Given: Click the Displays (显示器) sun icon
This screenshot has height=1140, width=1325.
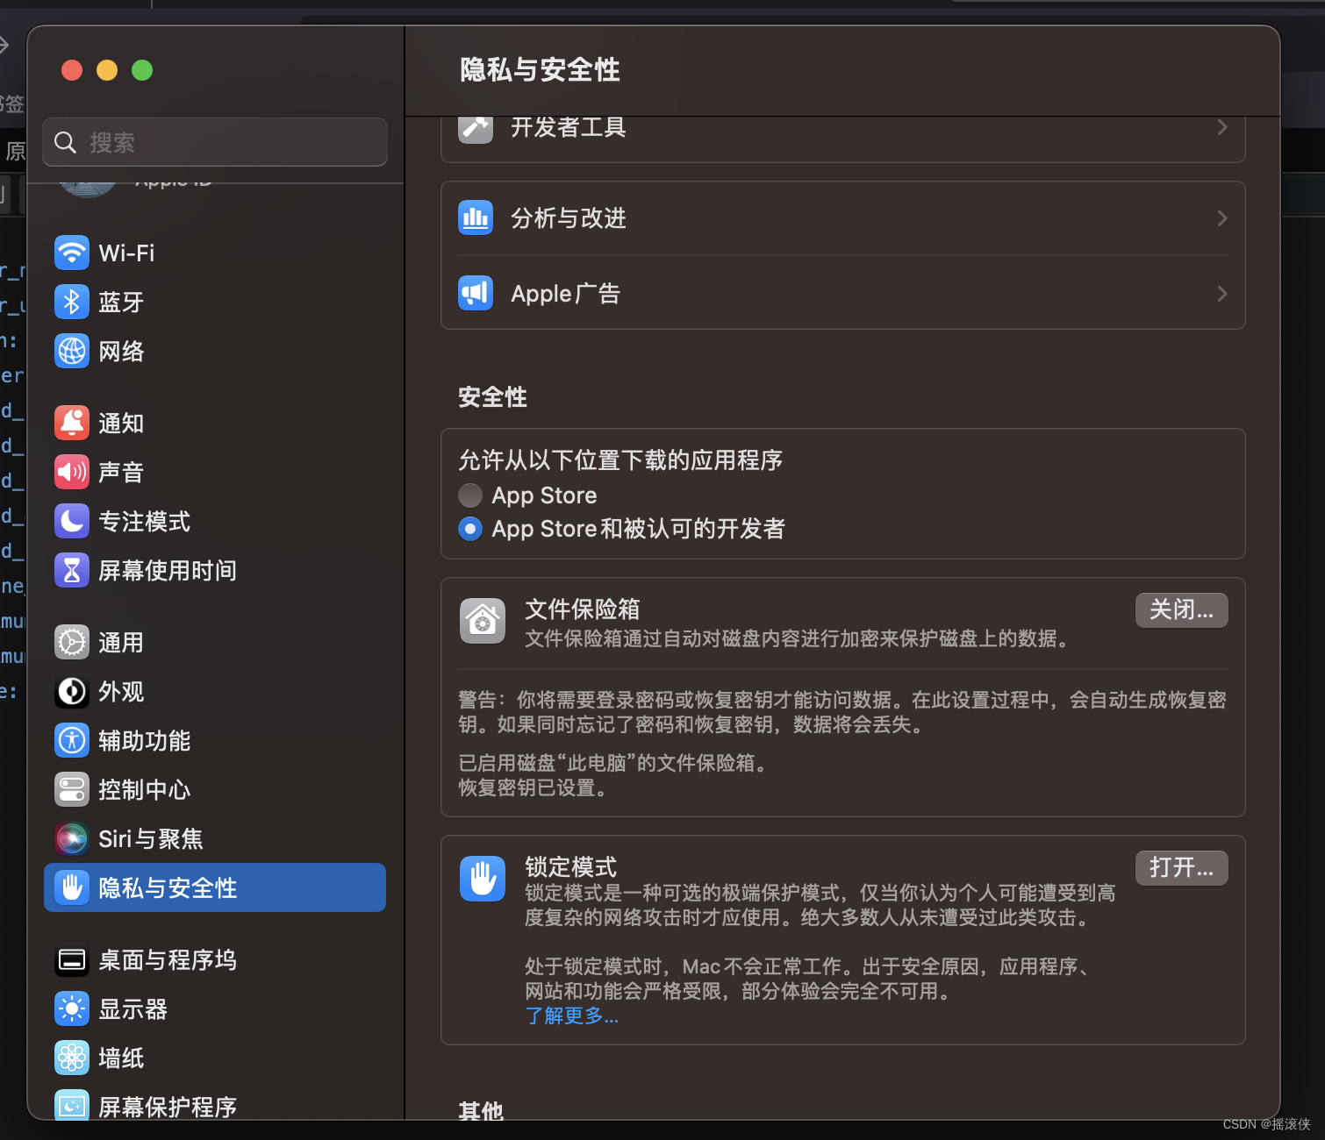Looking at the screenshot, I should pyautogui.click(x=72, y=1009).
